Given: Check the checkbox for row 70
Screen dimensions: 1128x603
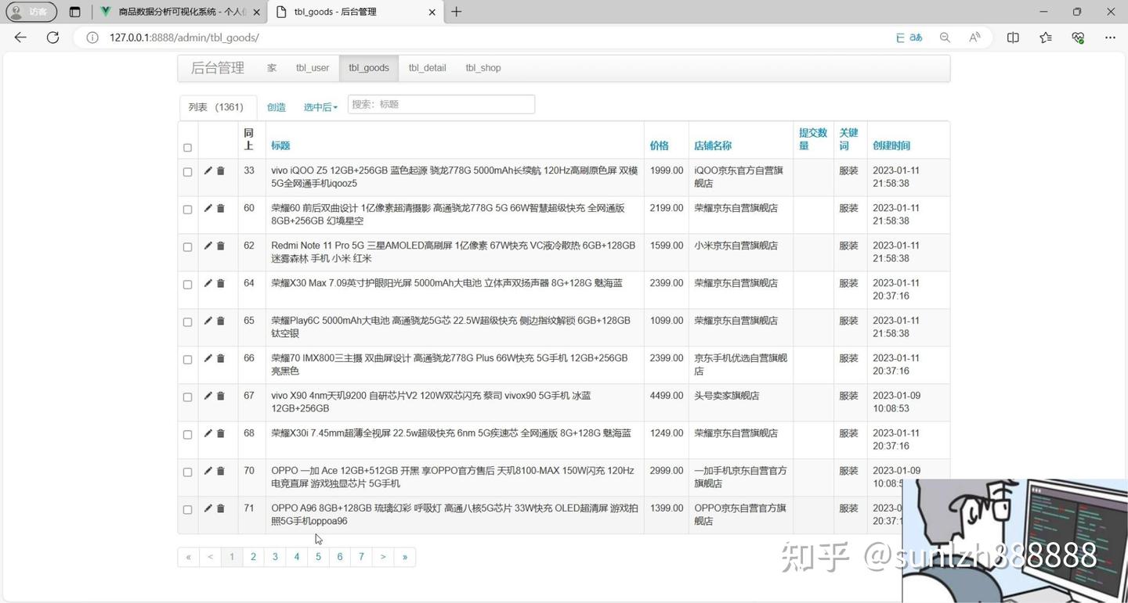Looking at the screenshot, I should pos(187,472).
